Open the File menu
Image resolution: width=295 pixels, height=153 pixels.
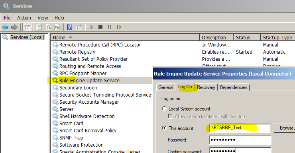click(x=7, y=18)
